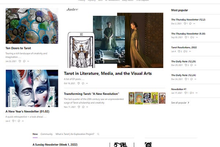This screenshot has height=147, width=220.
Task: Like the Ten Doors to Tarot post
Action: [20, 61]
